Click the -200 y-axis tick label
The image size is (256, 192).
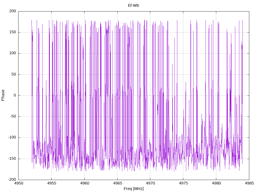click(x=12, y=179)
